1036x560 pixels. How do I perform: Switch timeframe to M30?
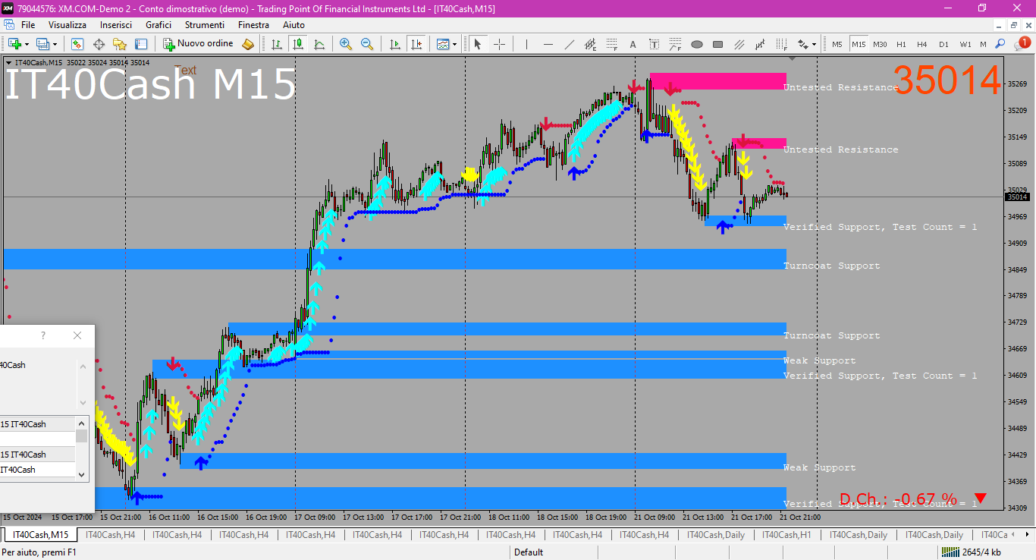tap(880, 44)
